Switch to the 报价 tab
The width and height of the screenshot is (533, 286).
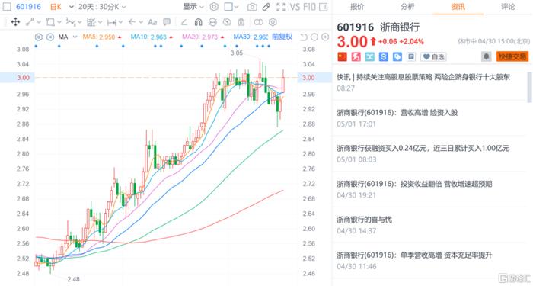[x=357, y=7]
